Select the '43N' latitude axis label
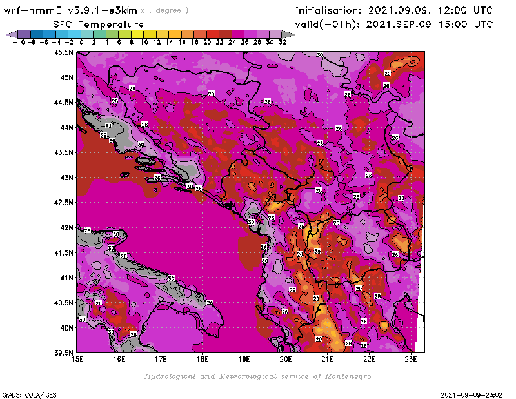The image size is (516, 399). tap(66, 178)
